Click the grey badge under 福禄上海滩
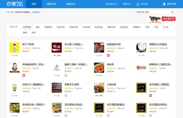 click(66, 75)
